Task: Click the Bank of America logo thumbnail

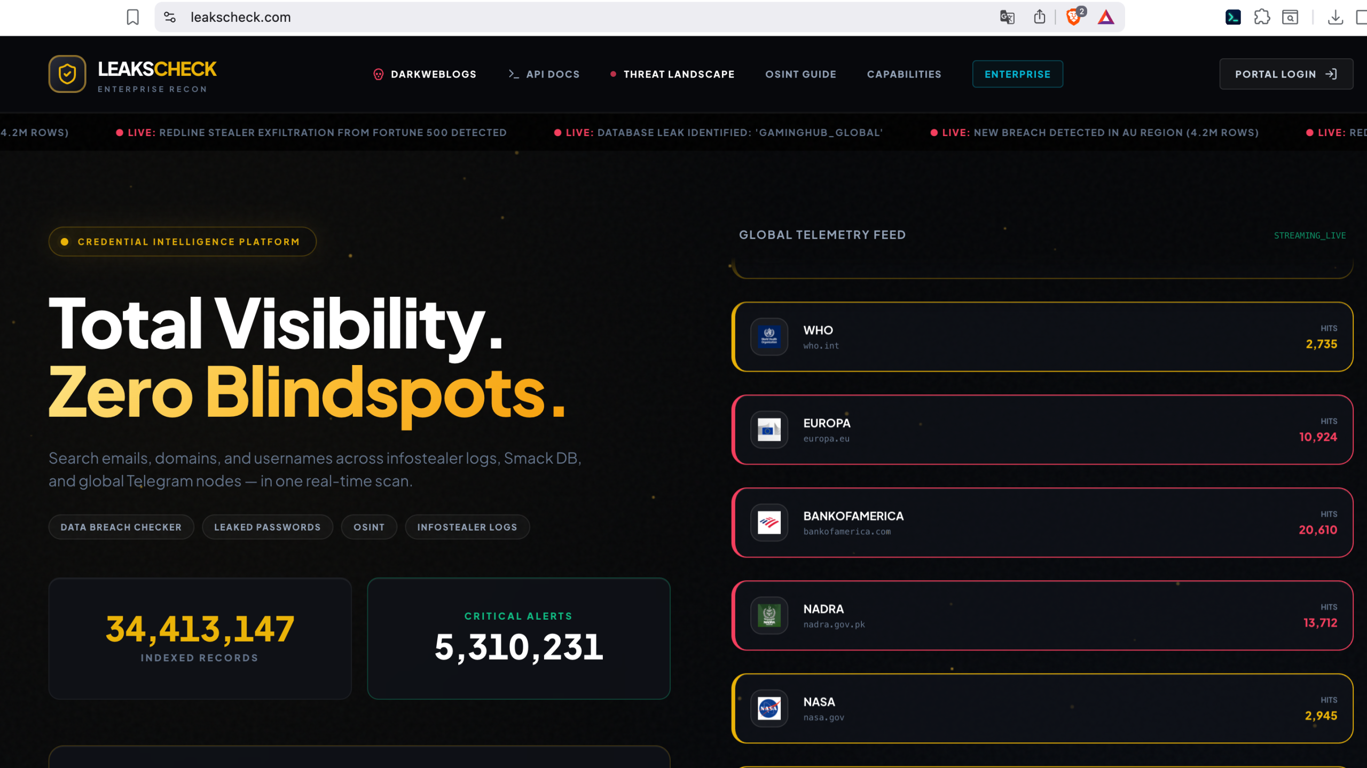Action: point(769,522)
